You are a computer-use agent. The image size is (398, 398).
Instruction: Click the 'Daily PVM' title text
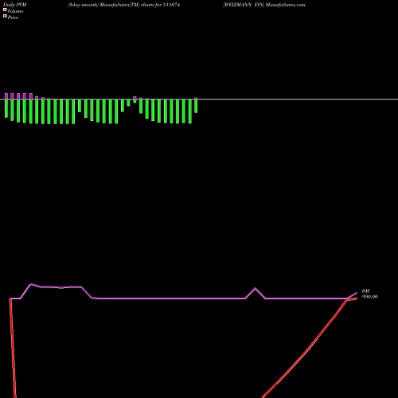click(x=15, y=5)
